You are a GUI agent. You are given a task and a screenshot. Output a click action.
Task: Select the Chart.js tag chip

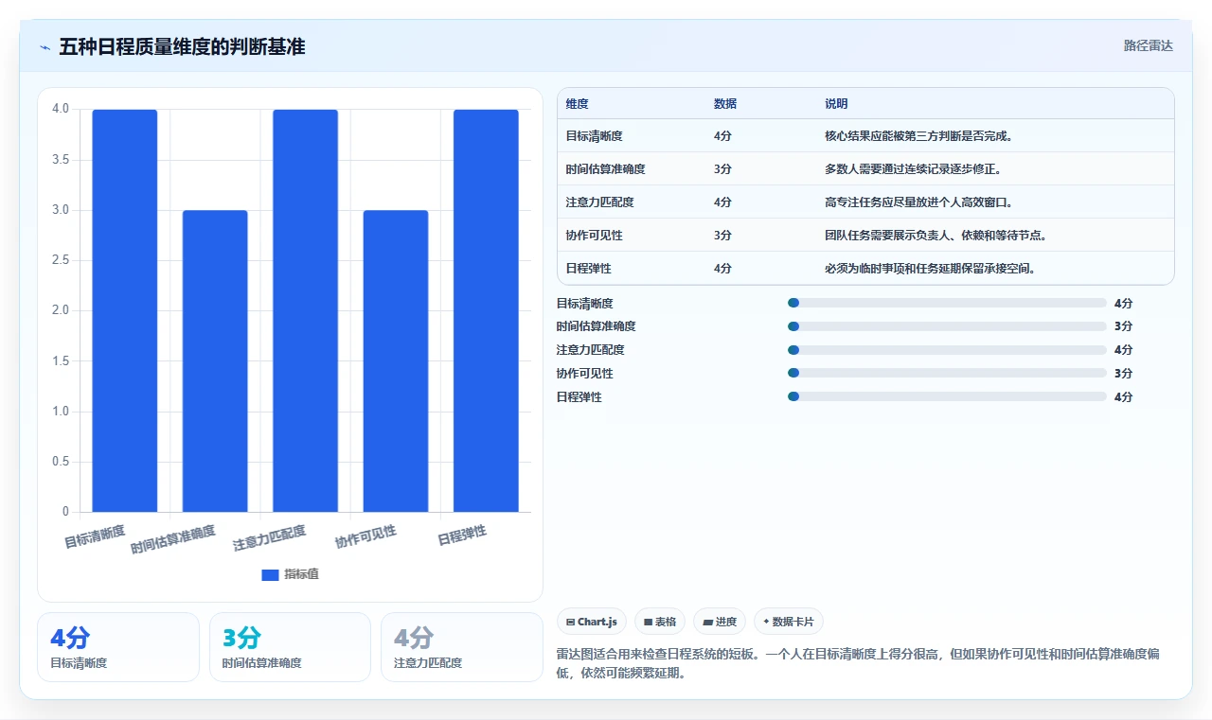(592, 622)
